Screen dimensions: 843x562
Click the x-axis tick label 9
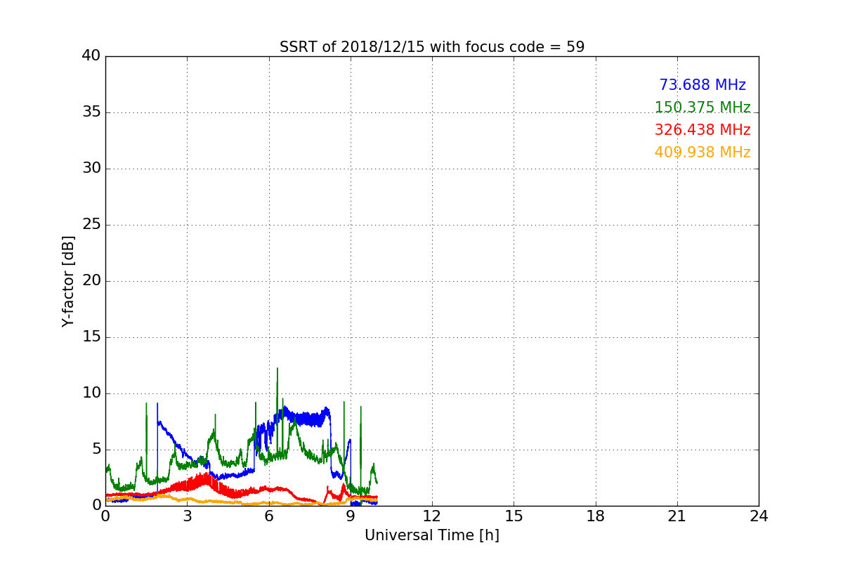coord(351,516)
